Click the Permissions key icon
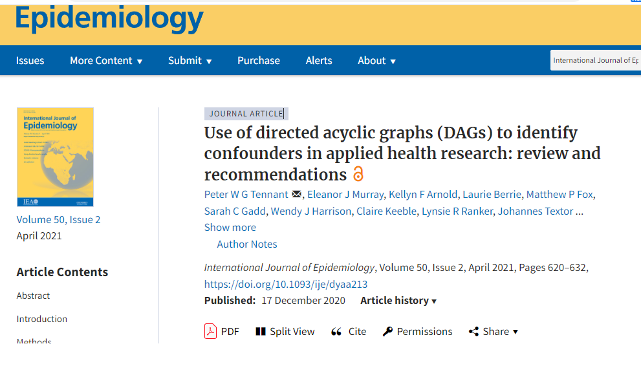Screen dimensions: 641x368 [x=387, y=332]
